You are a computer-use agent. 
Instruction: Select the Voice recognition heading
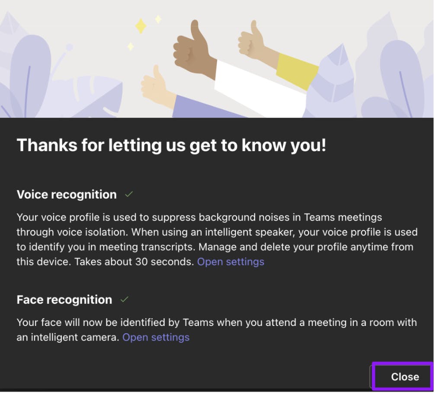pyautogui.click(x=67, y=195)
